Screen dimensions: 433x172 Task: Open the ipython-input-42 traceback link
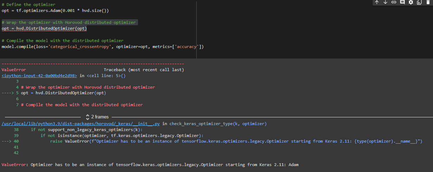click(x=39, y=75)
